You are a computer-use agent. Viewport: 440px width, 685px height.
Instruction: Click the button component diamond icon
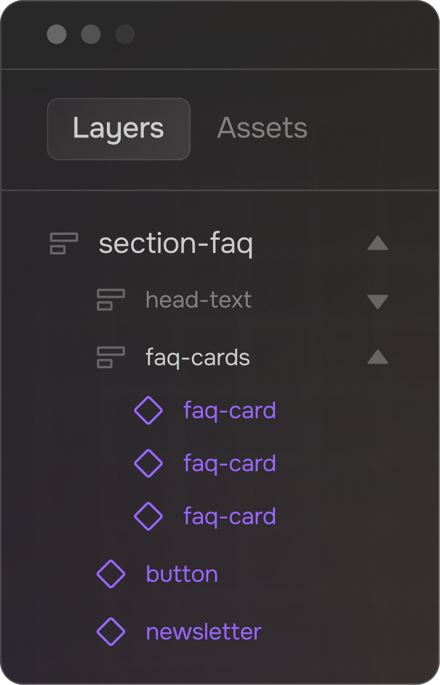(111, 574)
